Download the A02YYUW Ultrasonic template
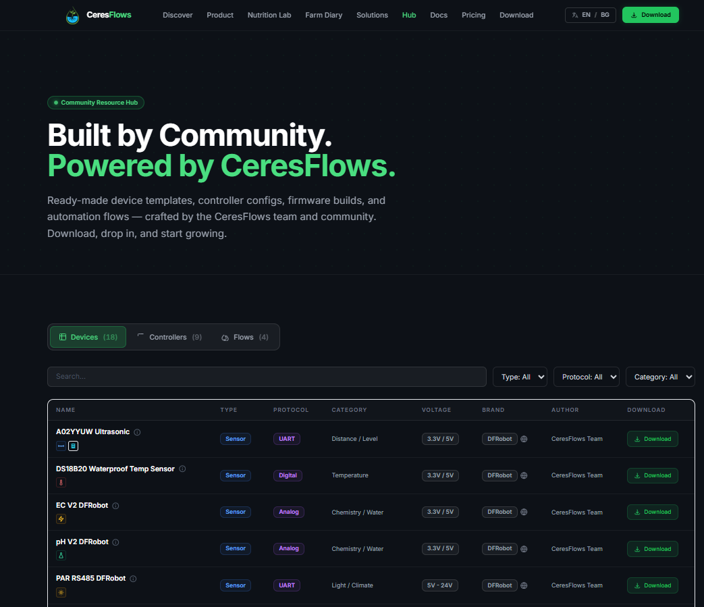Image resolution: width=704 pixels, height=607 pixels. pyautogui.click(x=653, y=439)
